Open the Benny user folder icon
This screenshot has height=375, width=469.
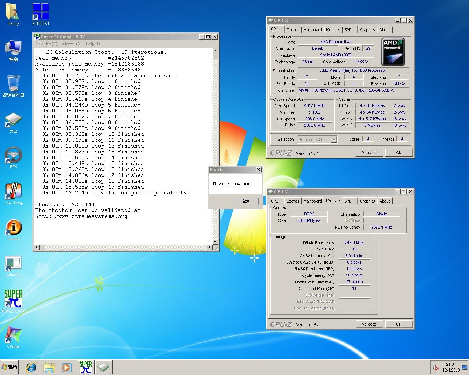(x=13, y=15)
